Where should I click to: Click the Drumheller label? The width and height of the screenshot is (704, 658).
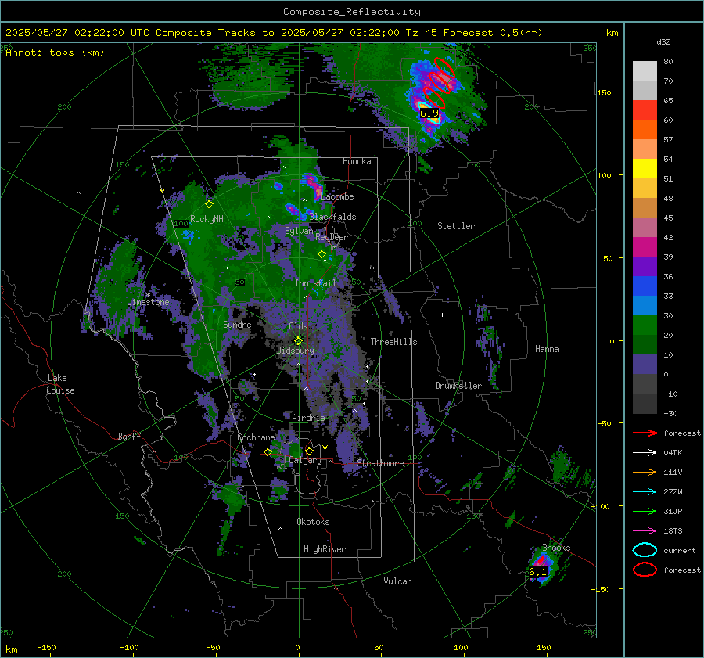coord(458,386)
